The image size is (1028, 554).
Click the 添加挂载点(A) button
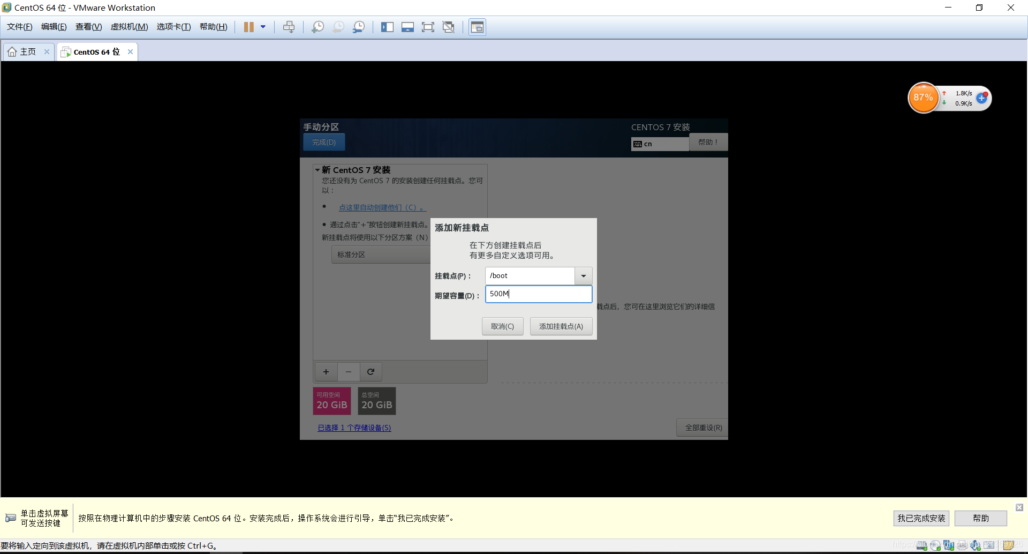tap(561, 326)
